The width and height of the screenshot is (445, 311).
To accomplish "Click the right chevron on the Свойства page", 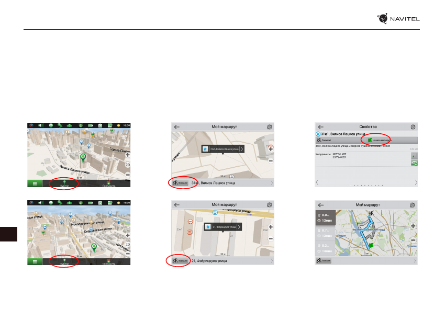I will coord(416,182).
